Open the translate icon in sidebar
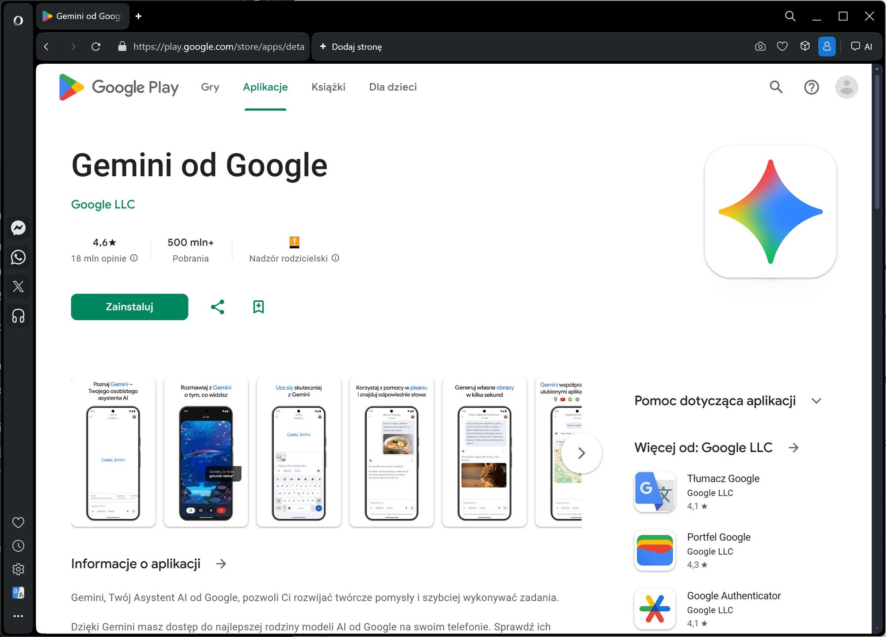Image resolution: width=886 pixels, height=637 pixels. pos(18,593)
